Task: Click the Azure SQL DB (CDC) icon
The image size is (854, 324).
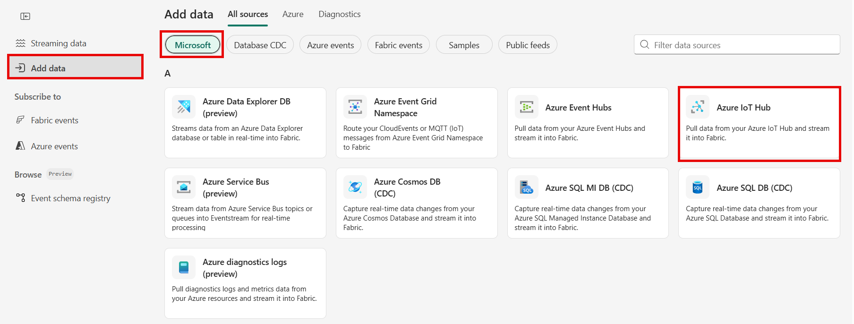Action: click(698, 187)
